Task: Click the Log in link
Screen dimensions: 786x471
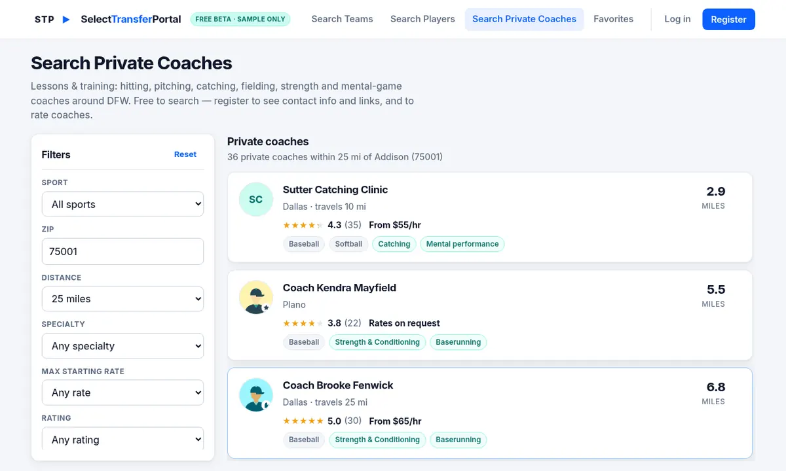Action: 677,19
